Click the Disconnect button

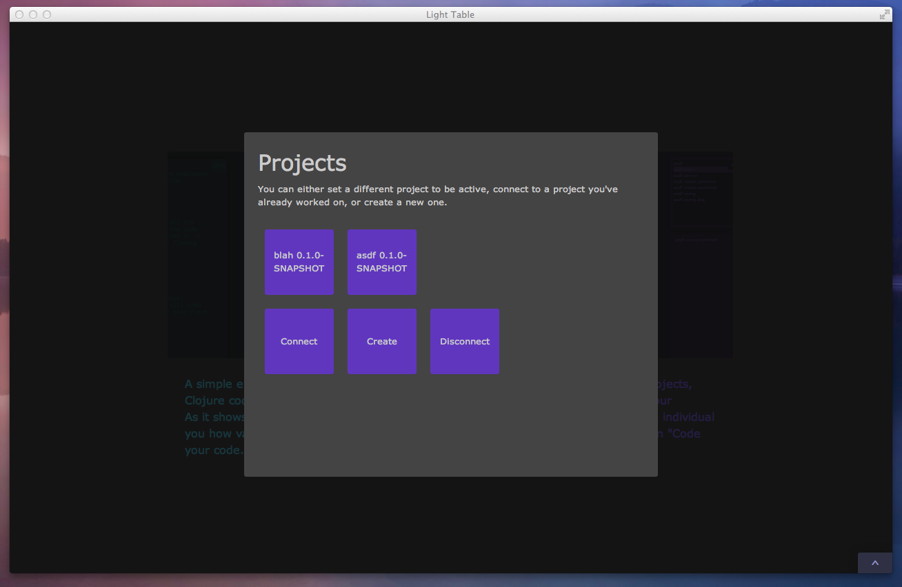464,341
